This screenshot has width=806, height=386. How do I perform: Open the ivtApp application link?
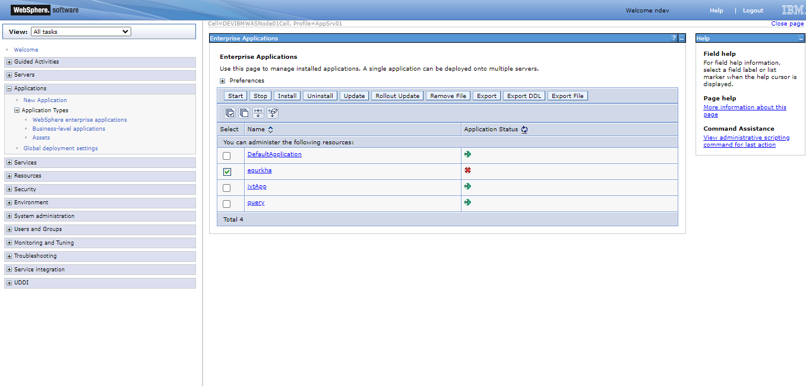(257, 186)
